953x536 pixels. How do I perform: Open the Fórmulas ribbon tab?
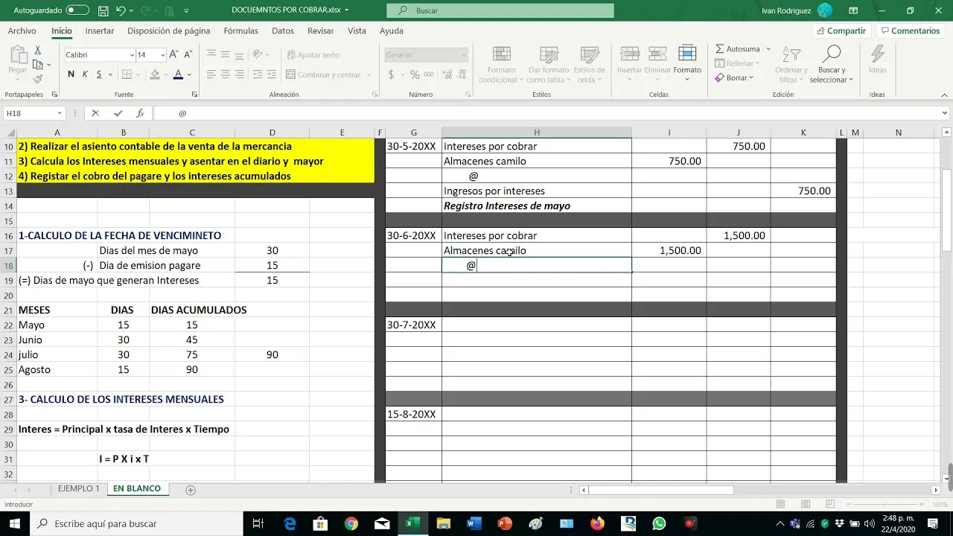[x=240, y=31]
